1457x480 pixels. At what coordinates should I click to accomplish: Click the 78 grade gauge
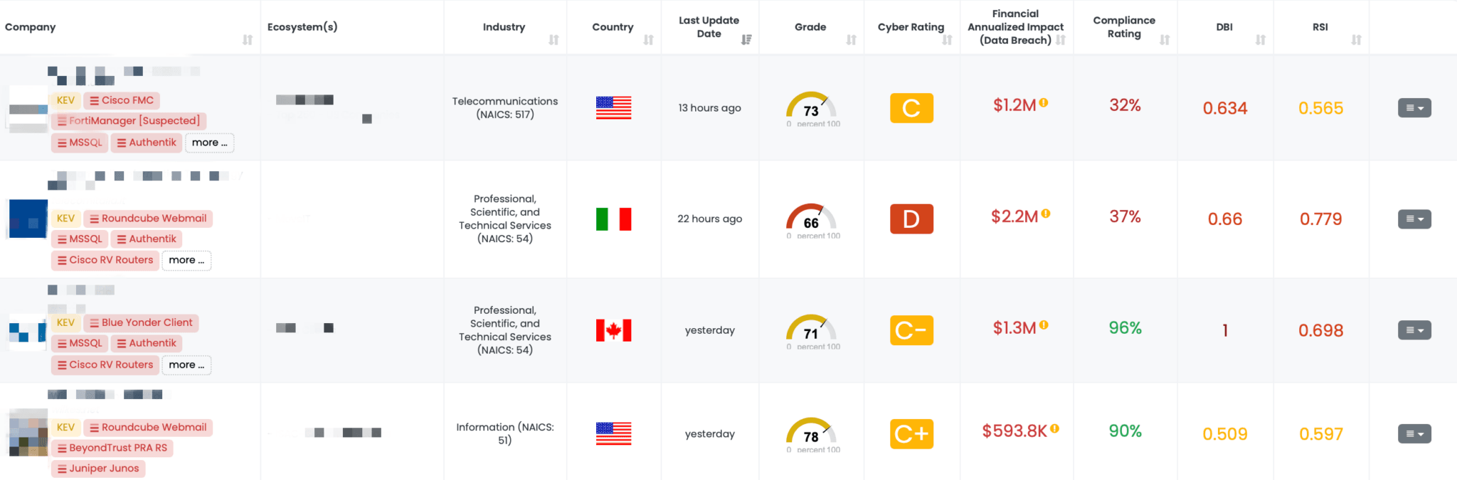pos(811,434)
